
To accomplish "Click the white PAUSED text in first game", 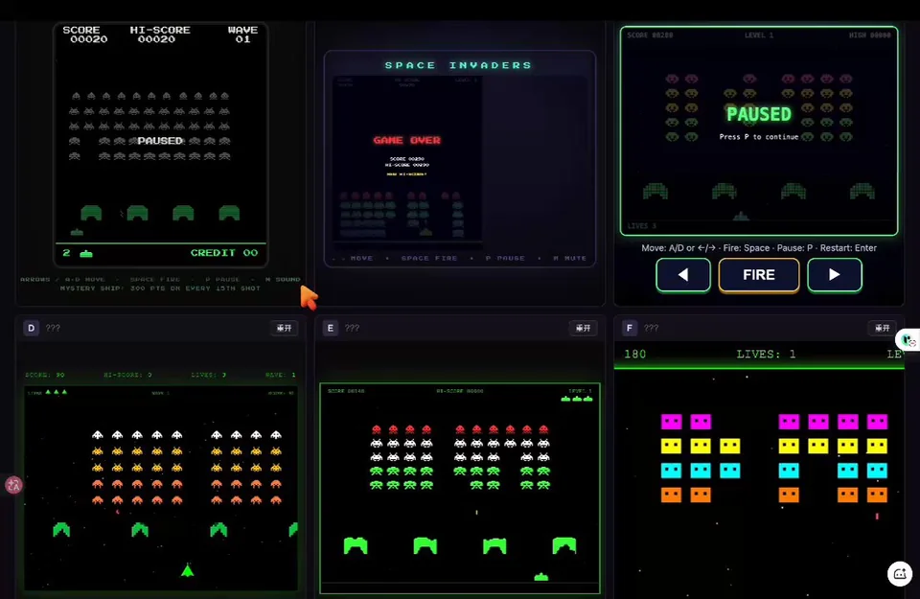I will click(160, 141).
